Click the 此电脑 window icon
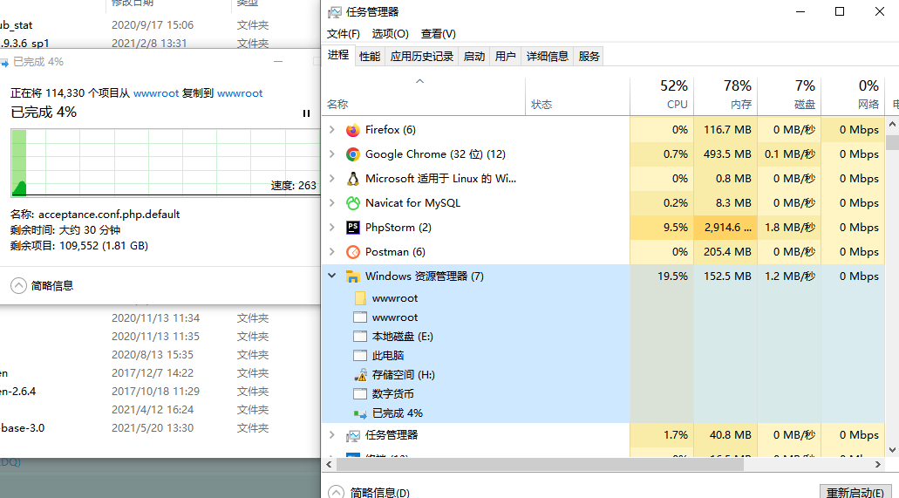The width and height of the screenshot is (899, 498). point(360,356)
